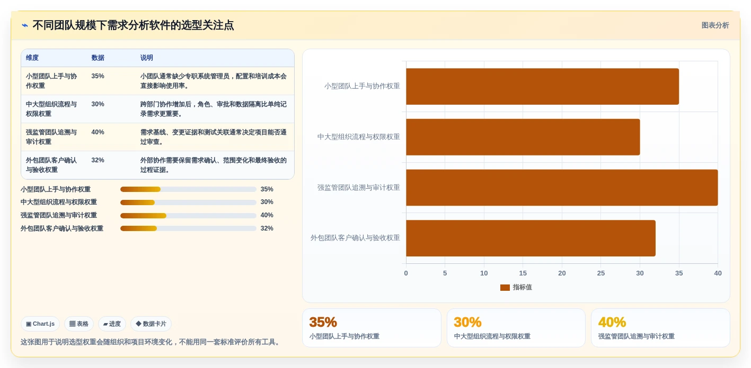751x368 pixels.
Task: Click the 30% value in the table
Action: coord(98,104)
